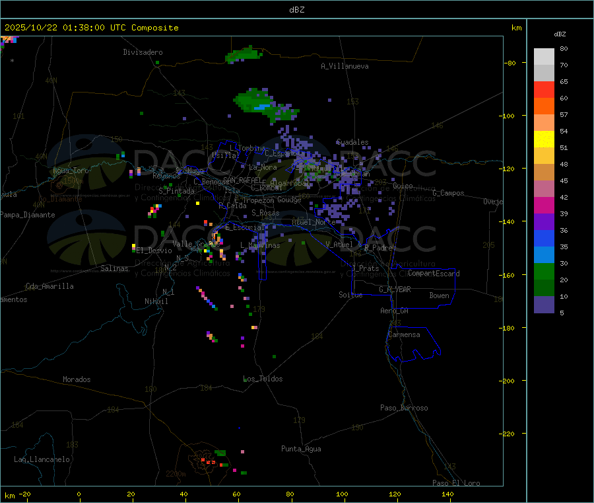Click the dBZ title at top

(296, 10)
